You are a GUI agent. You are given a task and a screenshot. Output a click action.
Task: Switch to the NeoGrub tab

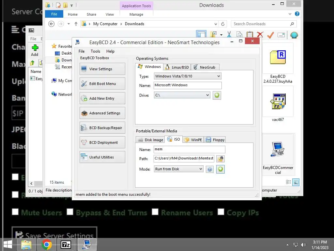pos(205,67)
